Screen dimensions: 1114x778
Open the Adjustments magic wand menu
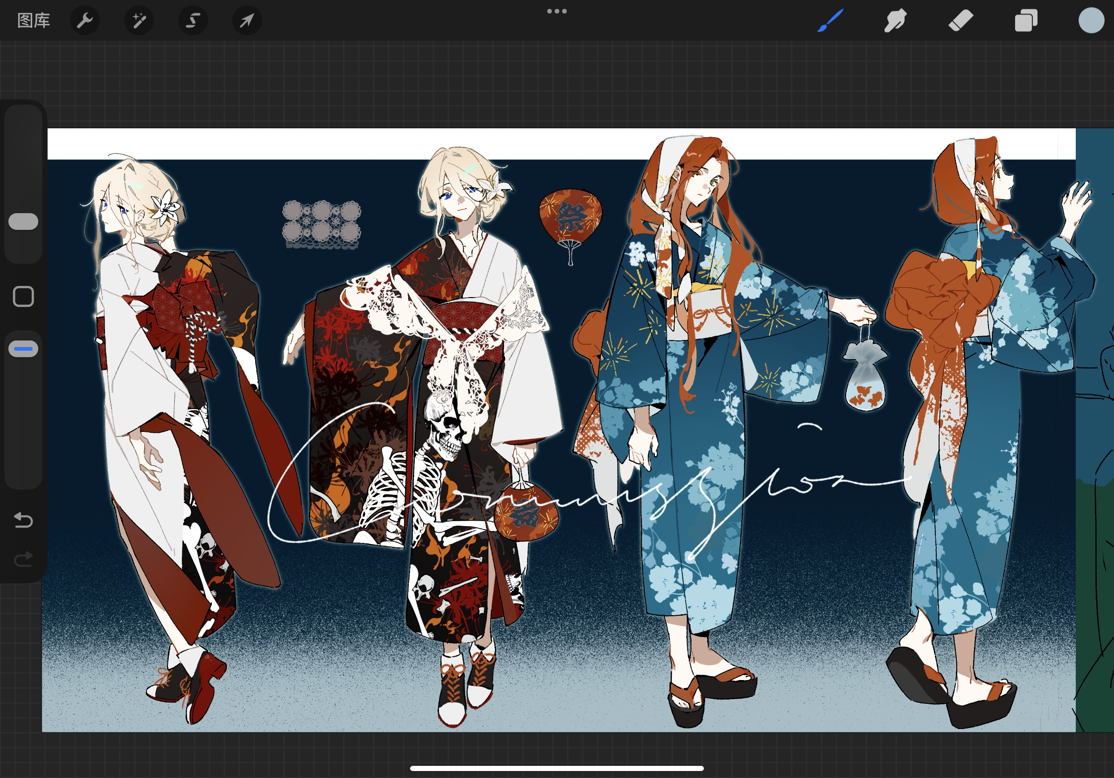tap(139, 21)
